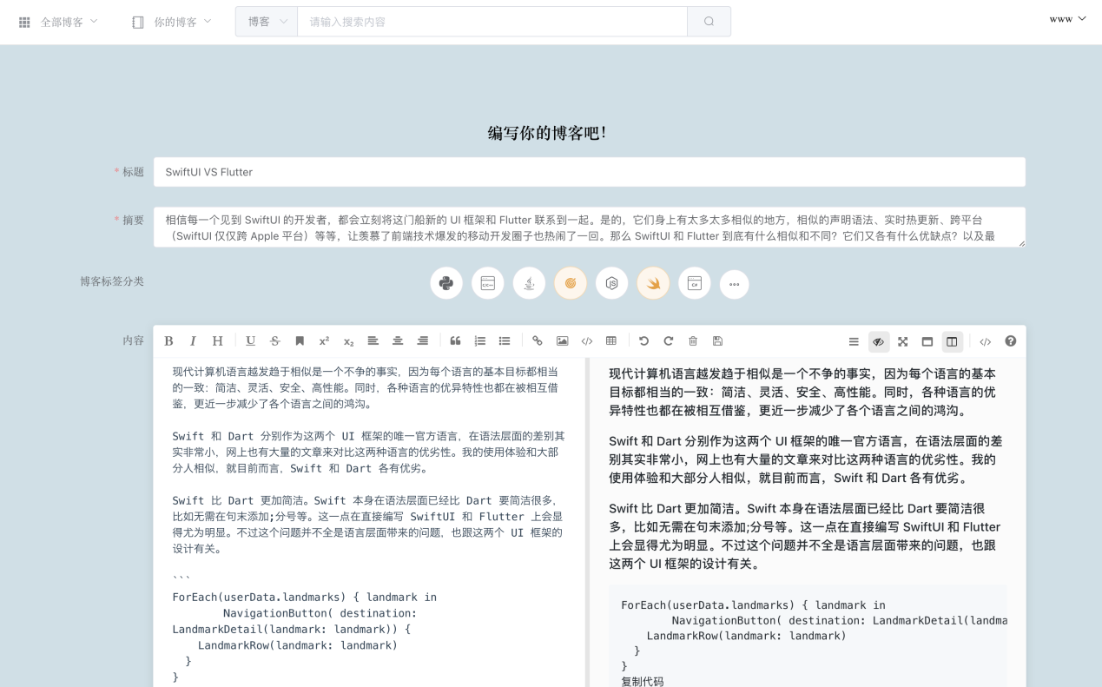Deselect the orange target blog tag
The image size is (1102, 687).
571,283
